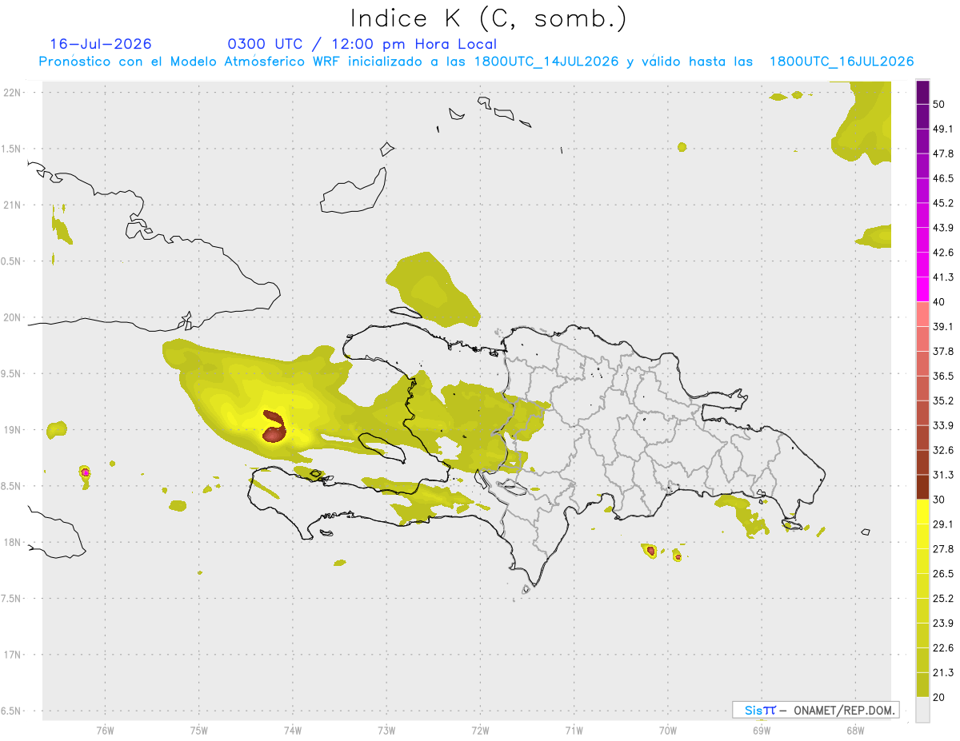Click the "68W" longitude label
Screen dimensions: 960x741
pos(855,730)
